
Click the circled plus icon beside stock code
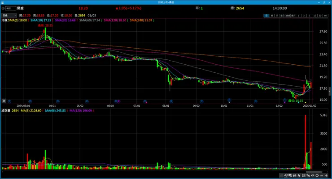3,8
